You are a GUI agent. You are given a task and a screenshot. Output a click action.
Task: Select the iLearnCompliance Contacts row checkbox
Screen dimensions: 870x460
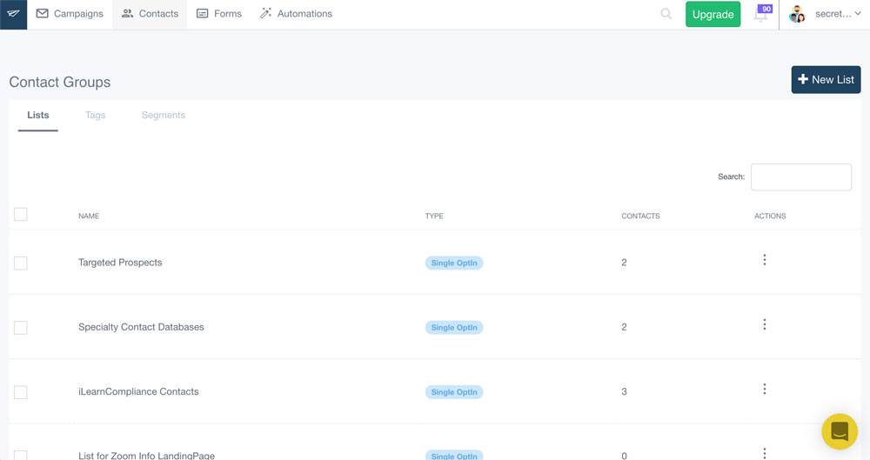click(x=21, y=392)
